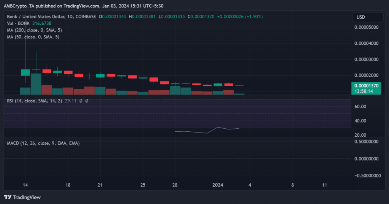Click the MA 50 indicator legend
The width and height of the screenshot is (389, 204).
(x=32, y=37)
